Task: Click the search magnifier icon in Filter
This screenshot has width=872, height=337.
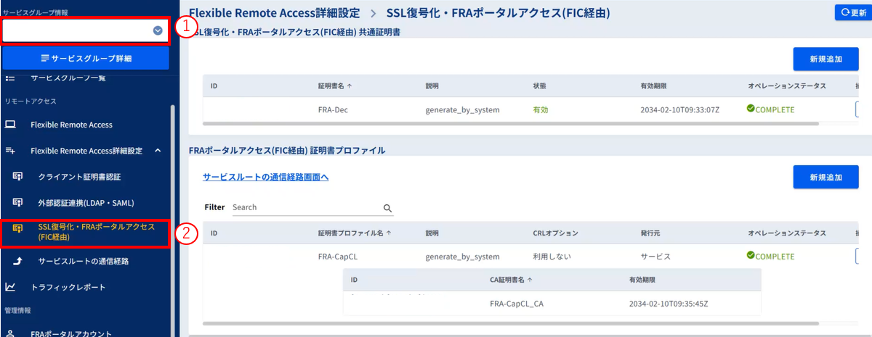Action: click(x=387, y=207)
